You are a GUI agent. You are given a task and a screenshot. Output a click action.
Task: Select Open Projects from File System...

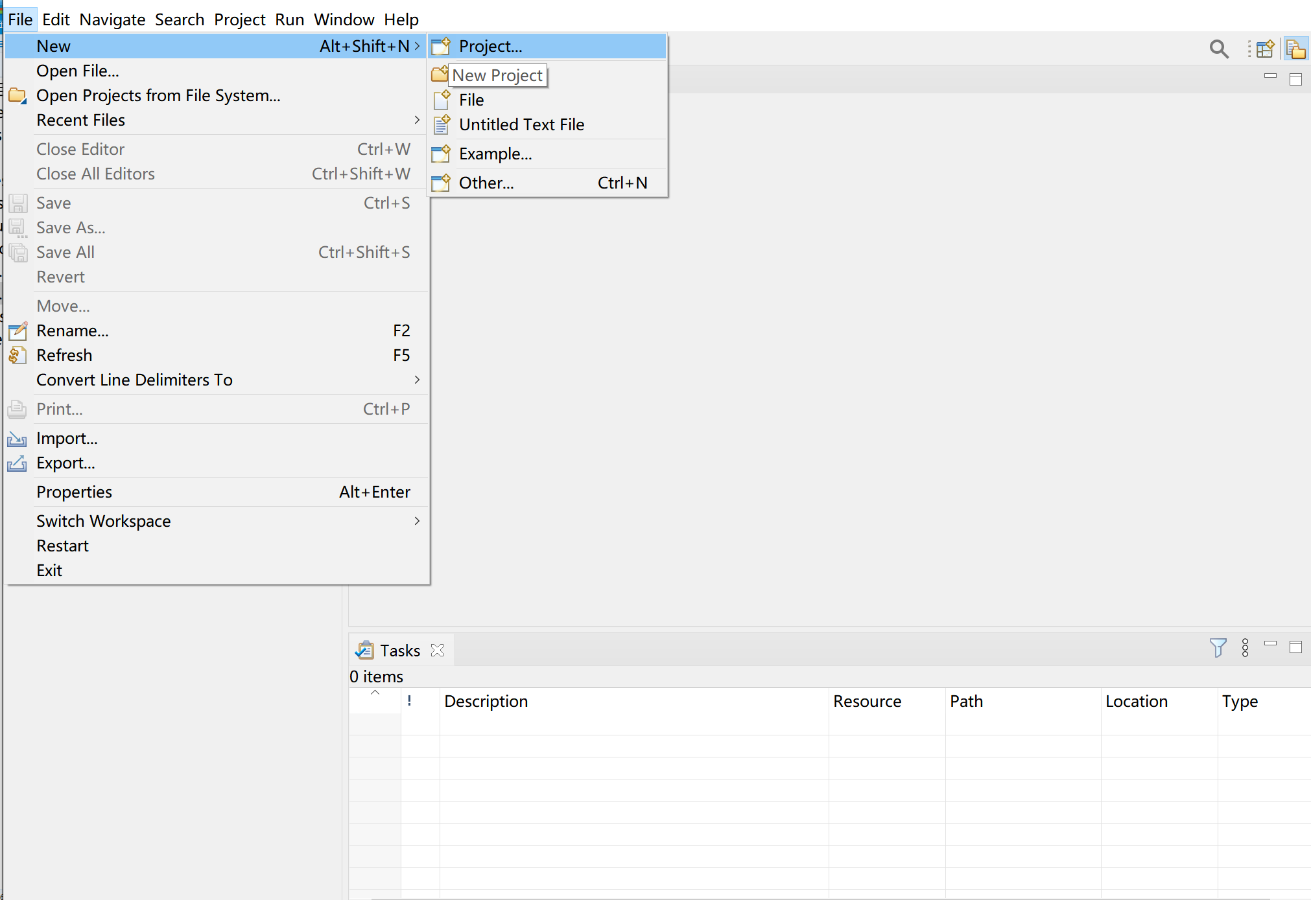pos(217,95)
